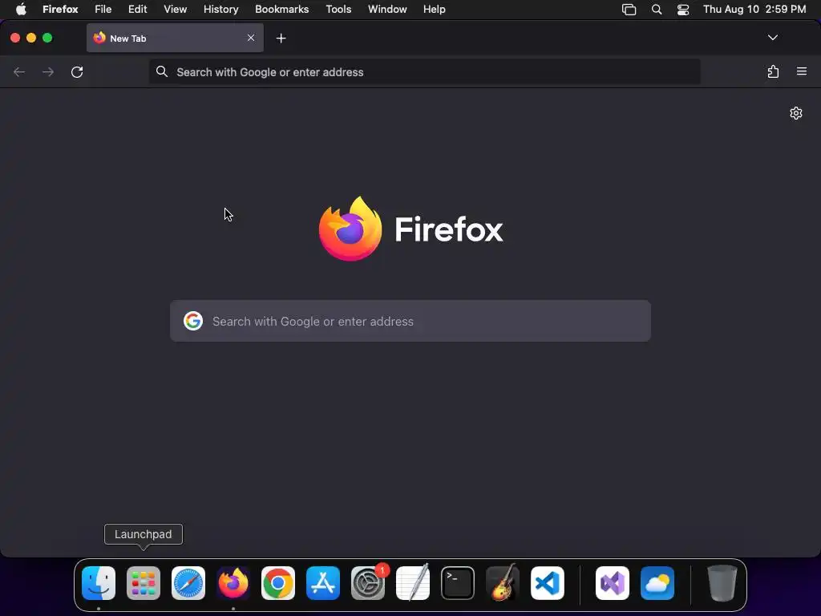Go back using the back arrow
821x616 pixels.
coord(19,71)
